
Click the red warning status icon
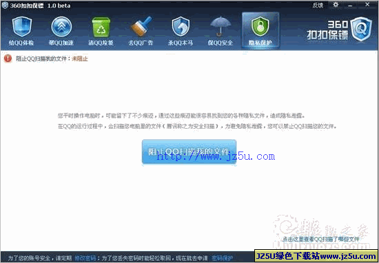[8, 59]
